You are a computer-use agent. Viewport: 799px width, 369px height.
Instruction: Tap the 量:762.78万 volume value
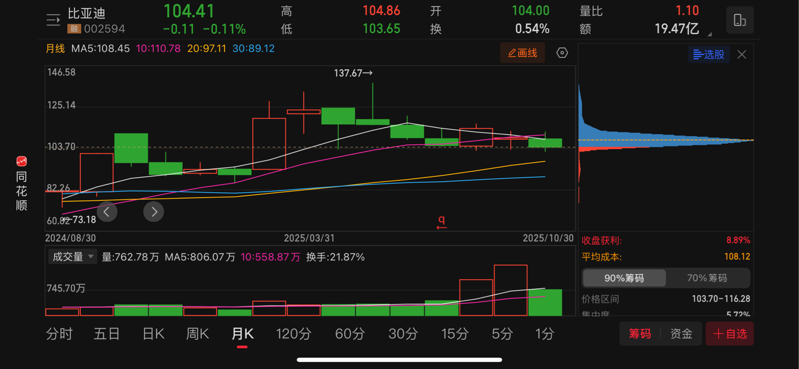pos(130,257)
